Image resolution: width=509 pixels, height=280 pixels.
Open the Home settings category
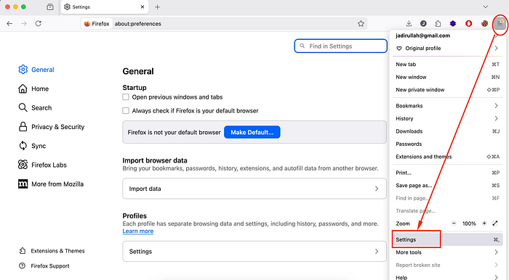point(33,88)
